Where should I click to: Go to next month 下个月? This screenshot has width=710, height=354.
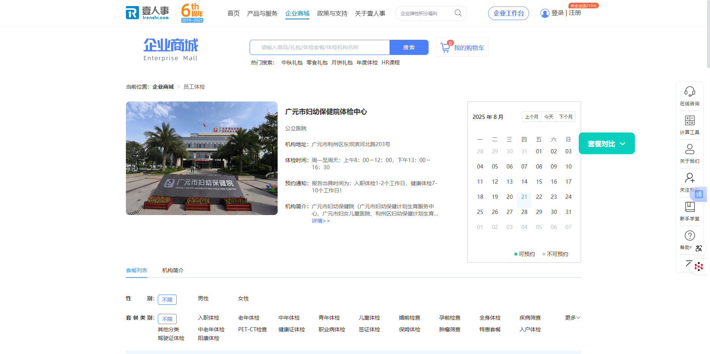click(x=566, y=117)
